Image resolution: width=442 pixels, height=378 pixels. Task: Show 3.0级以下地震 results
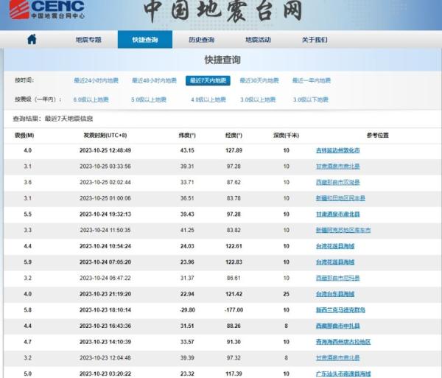(311, 99)
